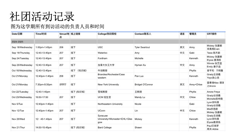The width and height of the screenshot is (237, 133).
Task: Select the 管理员 column header
Action: click(x=193, y=34)
